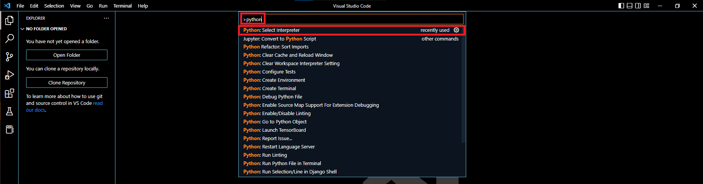
Task: Select Python: Create Terminal
Action: coord(350,89)
